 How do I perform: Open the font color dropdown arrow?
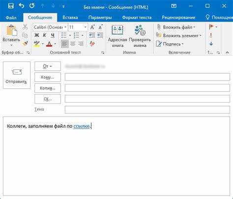coord(55,44)
